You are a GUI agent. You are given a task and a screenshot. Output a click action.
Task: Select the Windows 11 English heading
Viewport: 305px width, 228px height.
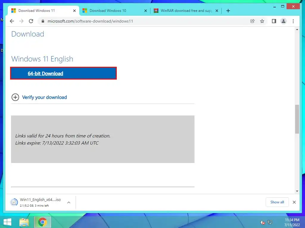pos(42,59)
